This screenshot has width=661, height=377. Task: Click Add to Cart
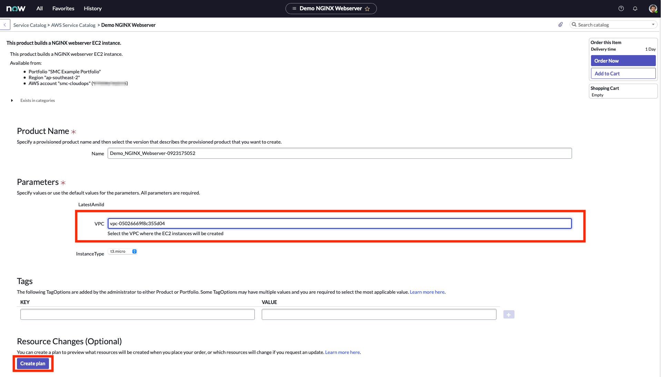click(623, 73)
